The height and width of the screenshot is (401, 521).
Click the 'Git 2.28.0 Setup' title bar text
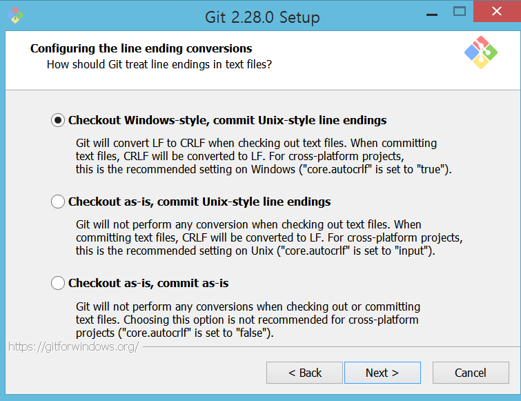pos(262,17)
